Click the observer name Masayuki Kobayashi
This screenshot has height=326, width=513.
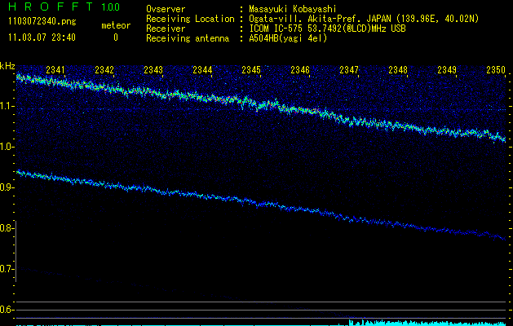click(x=293, y=10)
